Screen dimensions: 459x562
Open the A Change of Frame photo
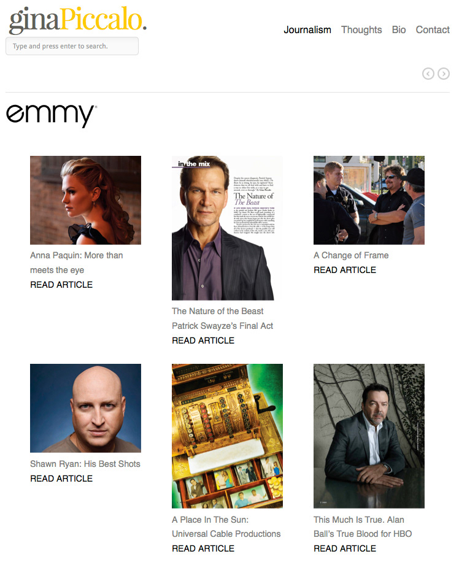coord(369,201)
